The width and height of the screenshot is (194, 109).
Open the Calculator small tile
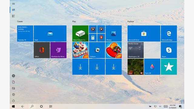(x=93, y=38)
